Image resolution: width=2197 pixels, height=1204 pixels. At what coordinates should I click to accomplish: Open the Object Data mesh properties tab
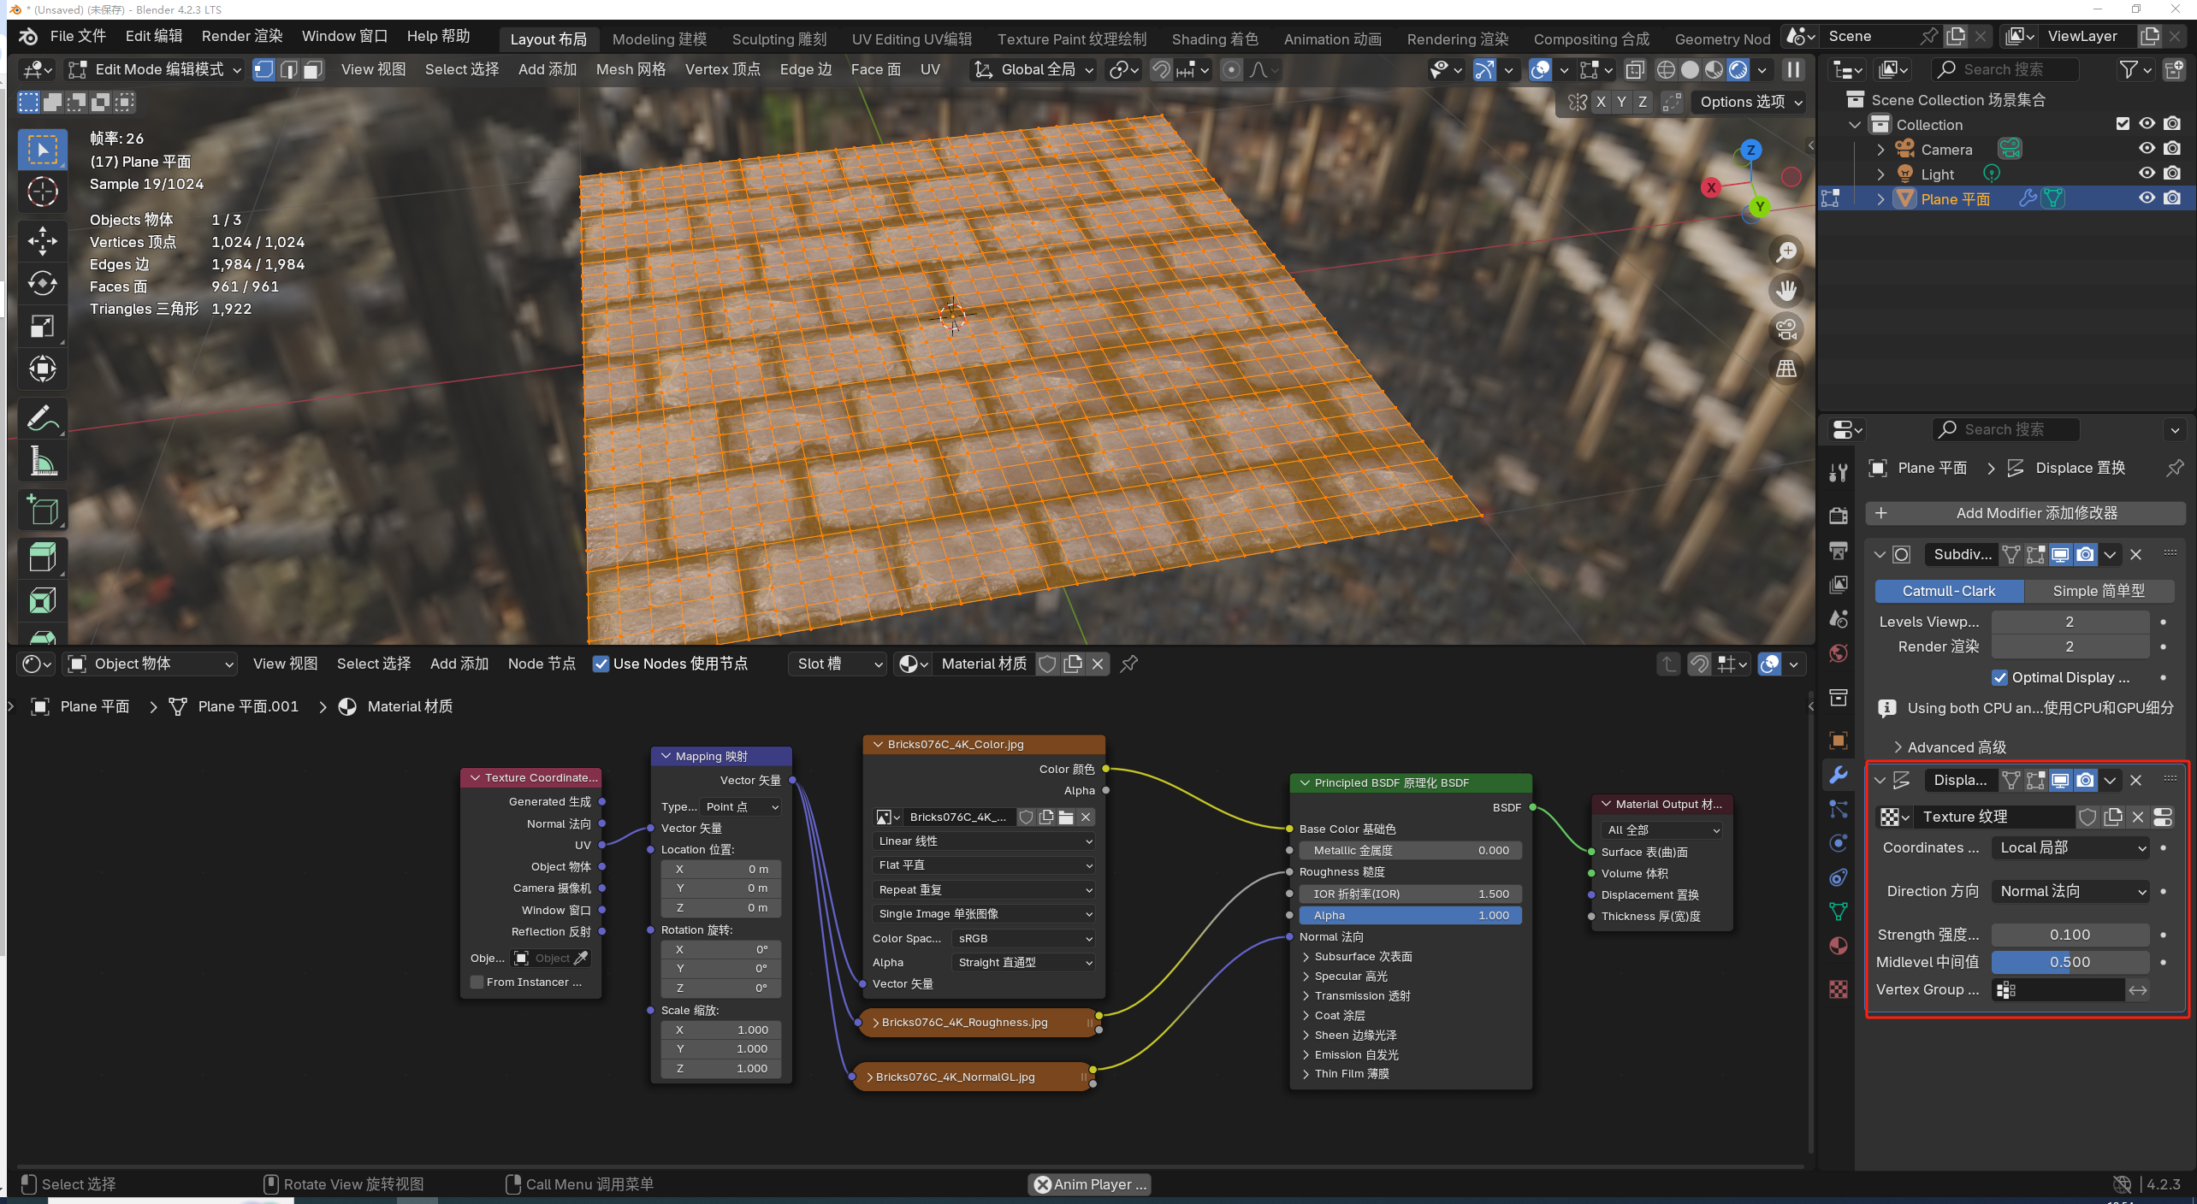click(x=1838, y=912)
